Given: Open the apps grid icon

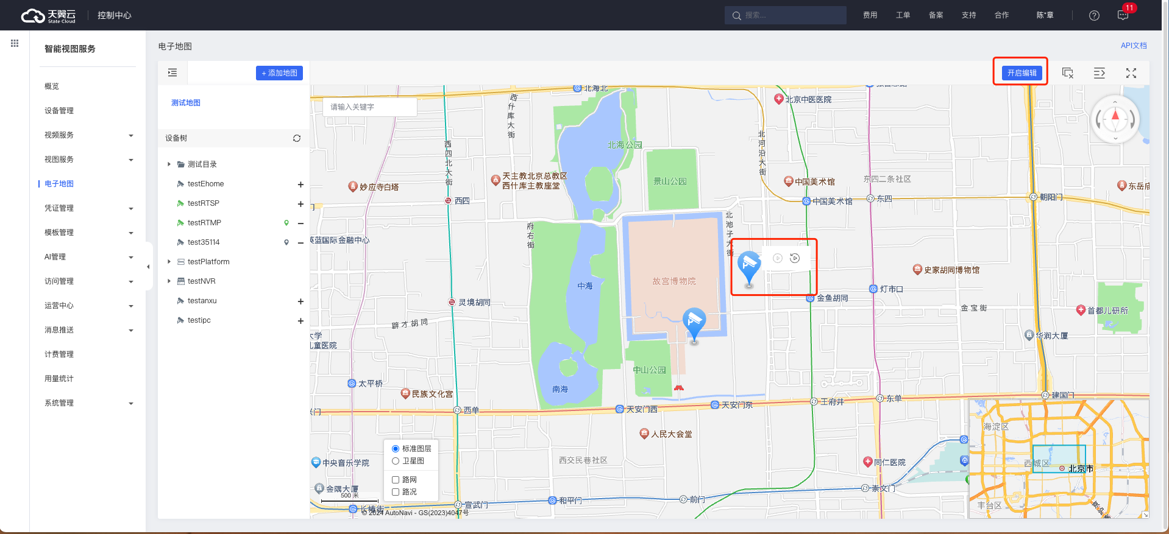Looking at the screenshot, I should point(15,43).
